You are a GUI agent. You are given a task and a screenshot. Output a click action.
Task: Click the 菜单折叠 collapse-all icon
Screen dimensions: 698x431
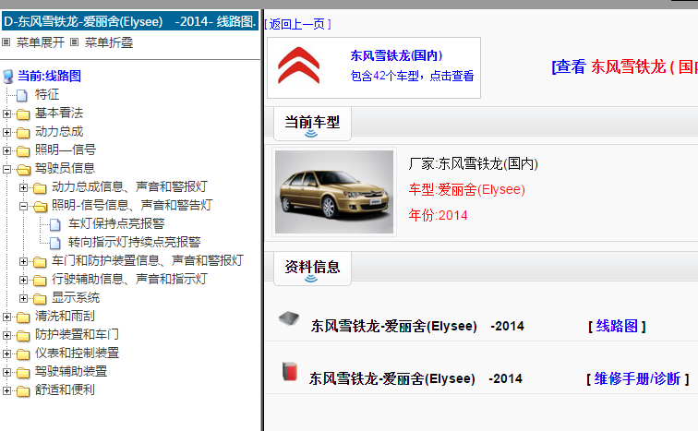pyautogui.click(x=75, y=42)
